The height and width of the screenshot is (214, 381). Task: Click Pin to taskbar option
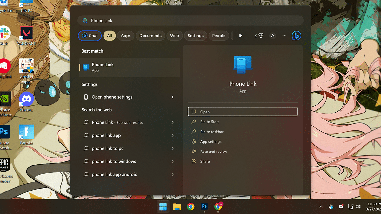[x=212, y=132]
